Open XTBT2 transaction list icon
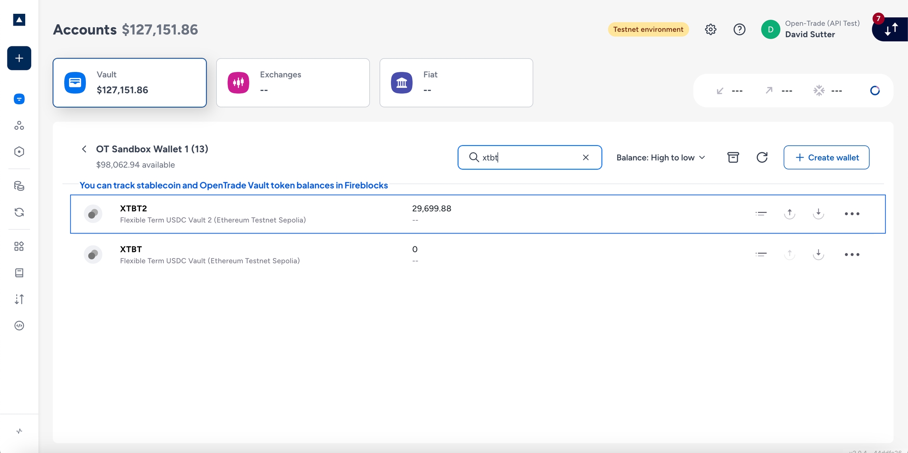Screen dimensions: 908x453 761,214
